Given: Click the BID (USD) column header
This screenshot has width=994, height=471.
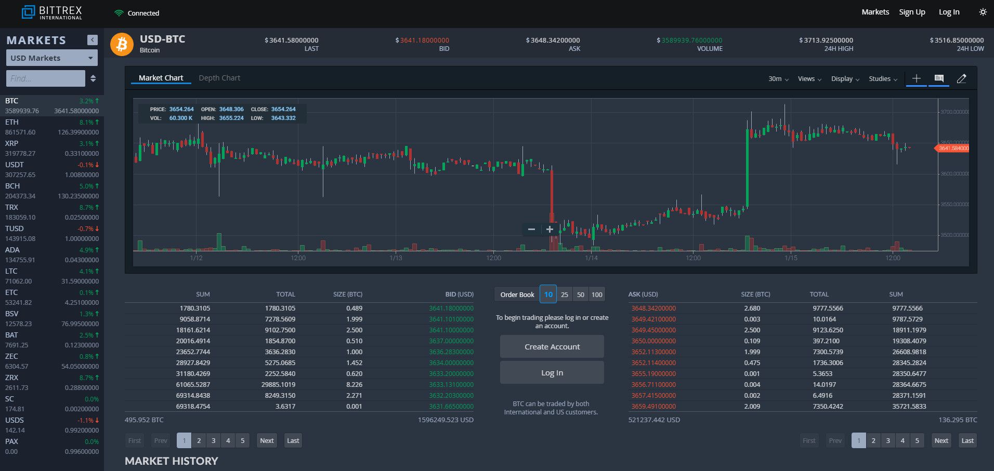Looking at the screenshot, I should (460, 294).
